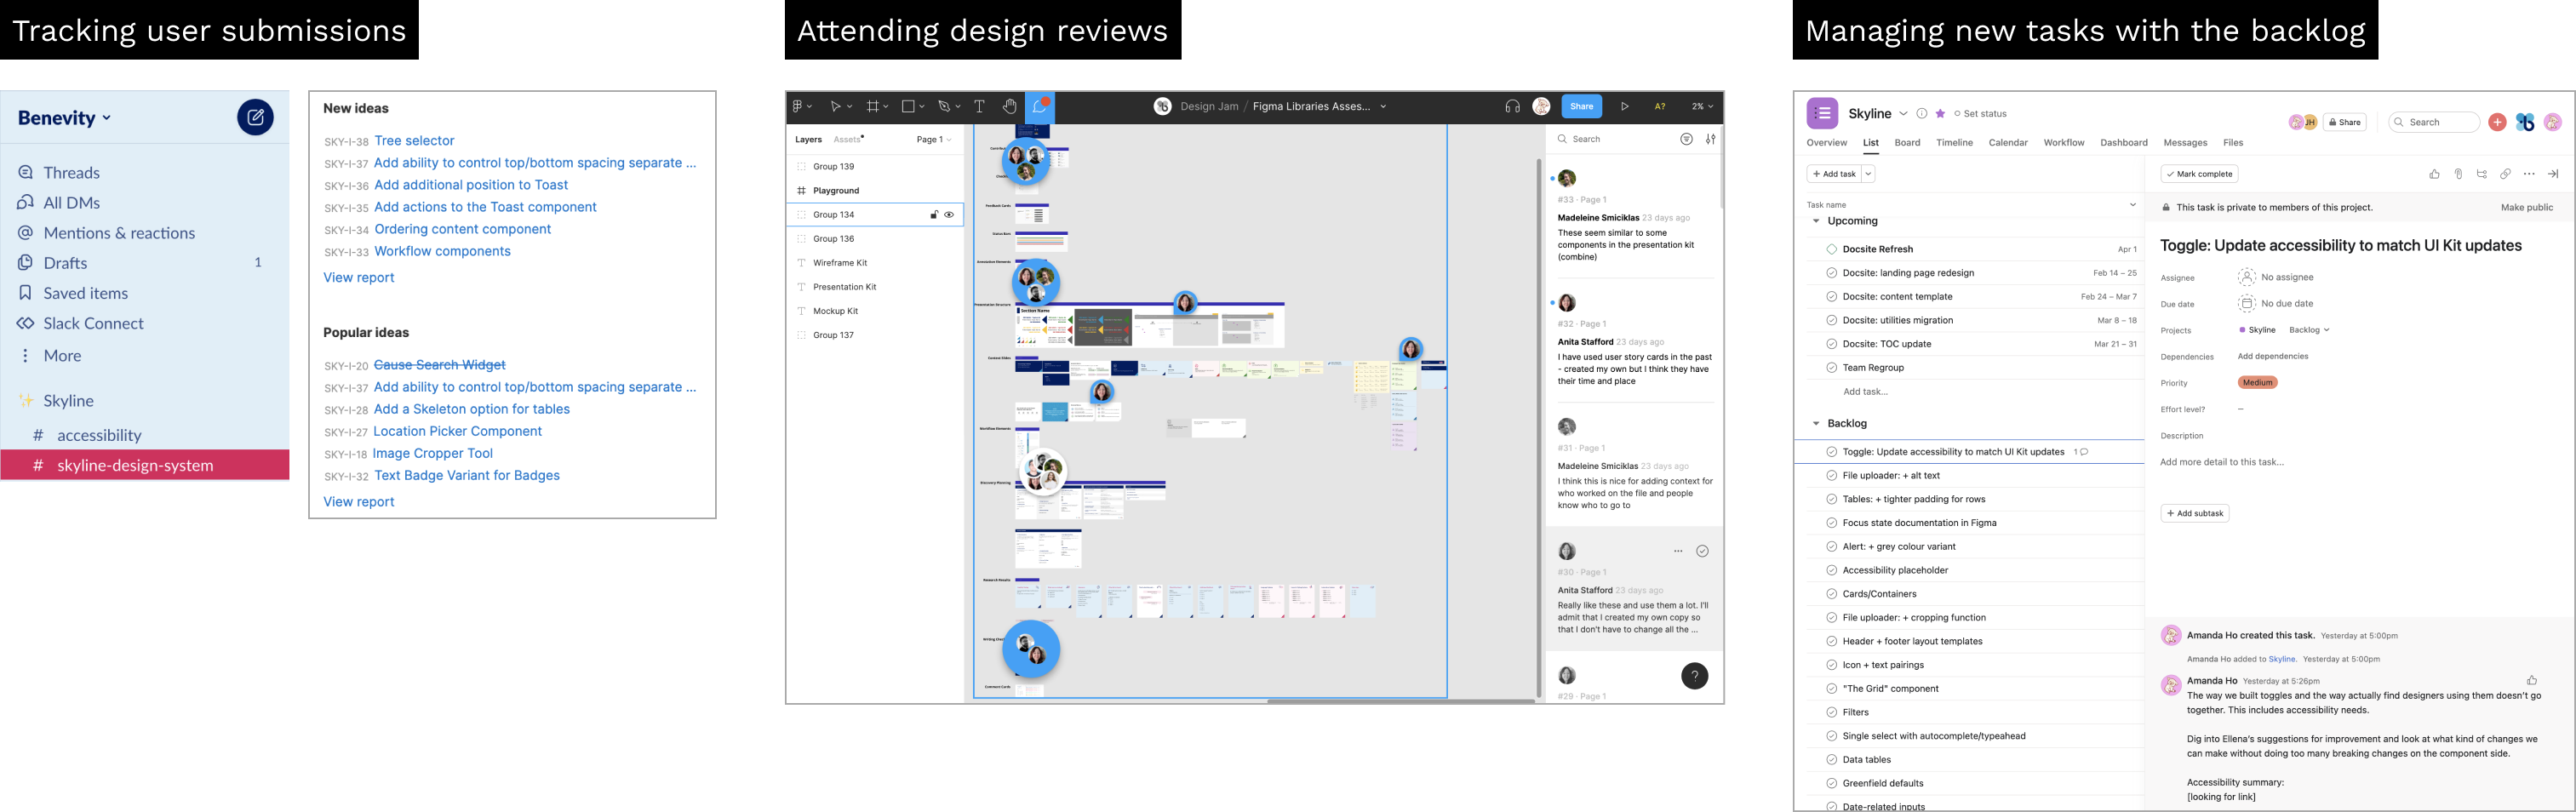Resolve comment #30 via checkmark icon
This screenshot has width=2576, height=812.
[1702, 551]
